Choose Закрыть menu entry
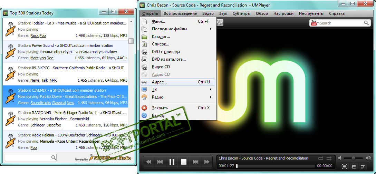376x174 pixels. [x=178, y=108]
